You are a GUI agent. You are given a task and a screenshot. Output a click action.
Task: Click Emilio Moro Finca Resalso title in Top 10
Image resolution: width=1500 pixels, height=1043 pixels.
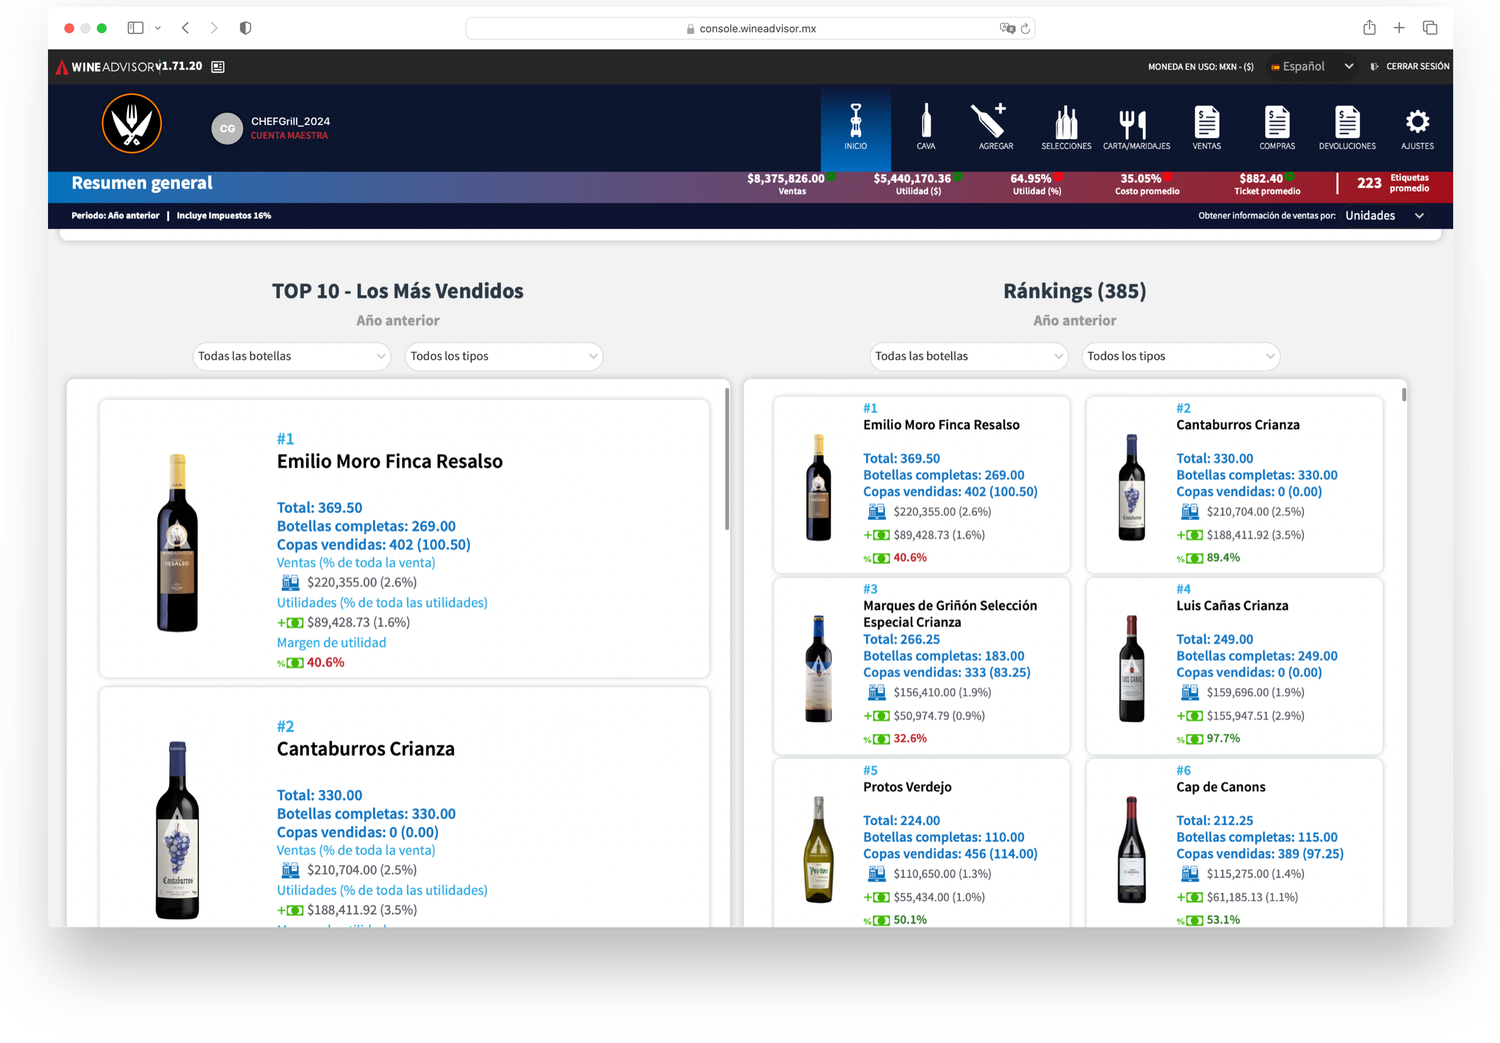[x=389, y=462]
